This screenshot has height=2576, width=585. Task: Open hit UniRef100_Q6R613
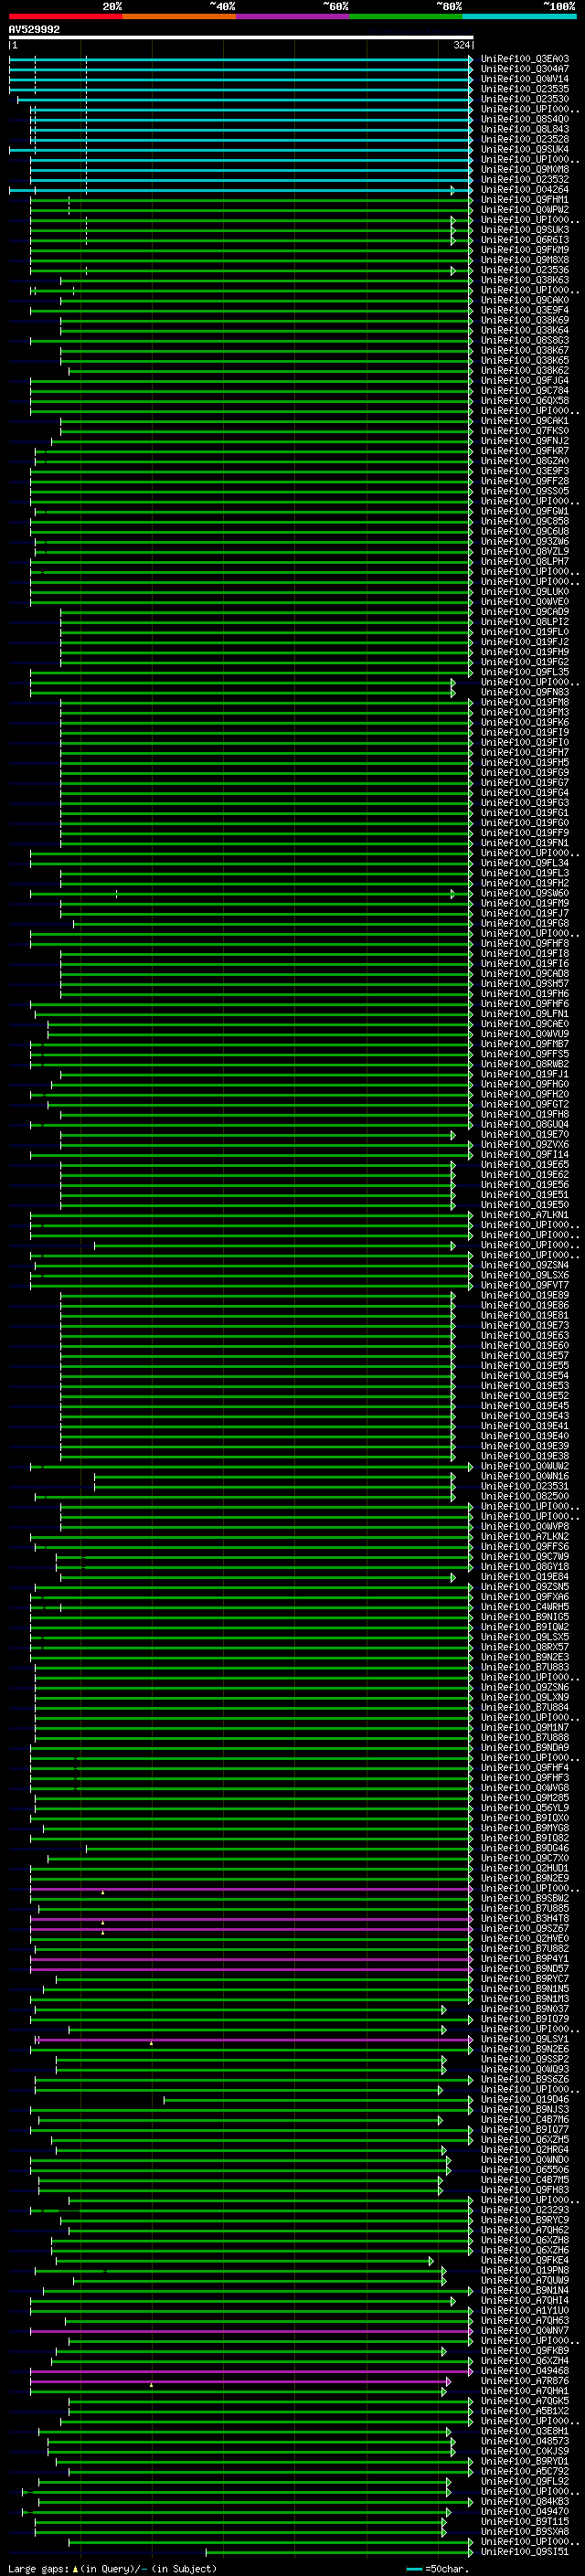tap(524, 240)
